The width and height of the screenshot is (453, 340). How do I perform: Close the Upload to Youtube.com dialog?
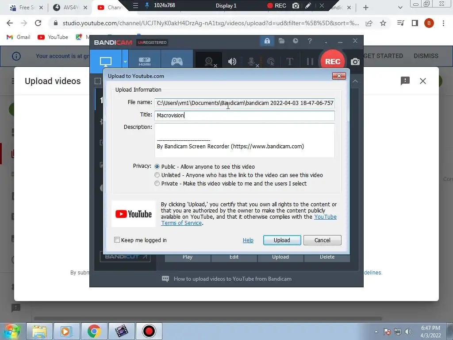pyautogui.click(x=339, y=76)
